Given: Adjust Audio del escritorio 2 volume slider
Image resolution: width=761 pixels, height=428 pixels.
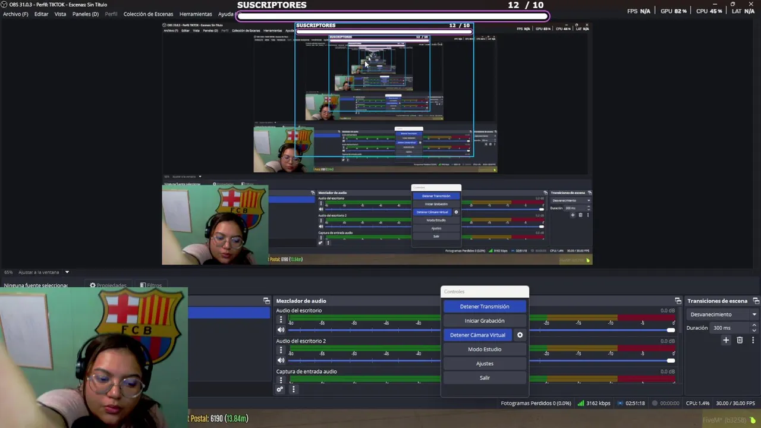Looking at the screenshot, I should coord(482,360).
